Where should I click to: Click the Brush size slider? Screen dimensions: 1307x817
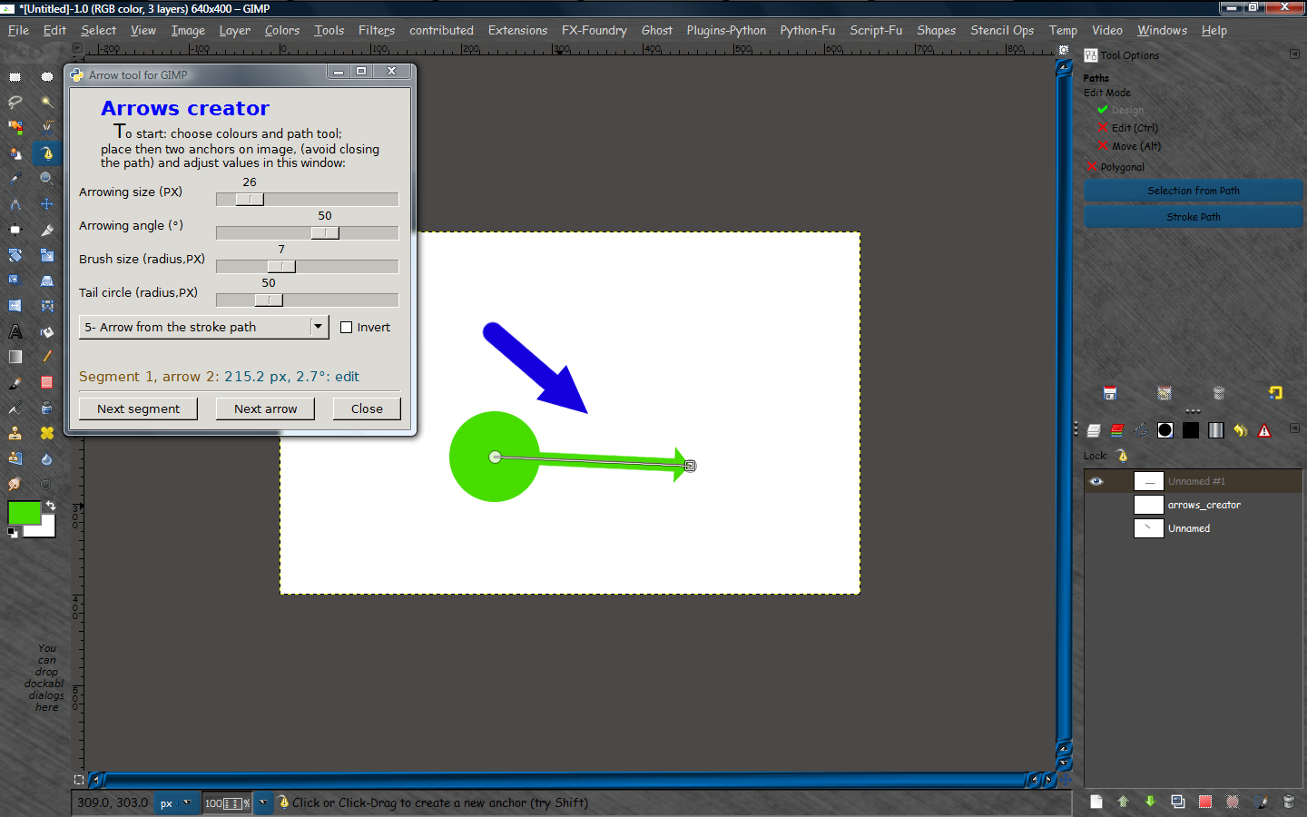(x=307, y=266)
